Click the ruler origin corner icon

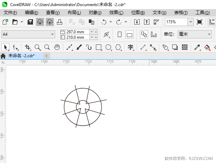tap(3, 63)
